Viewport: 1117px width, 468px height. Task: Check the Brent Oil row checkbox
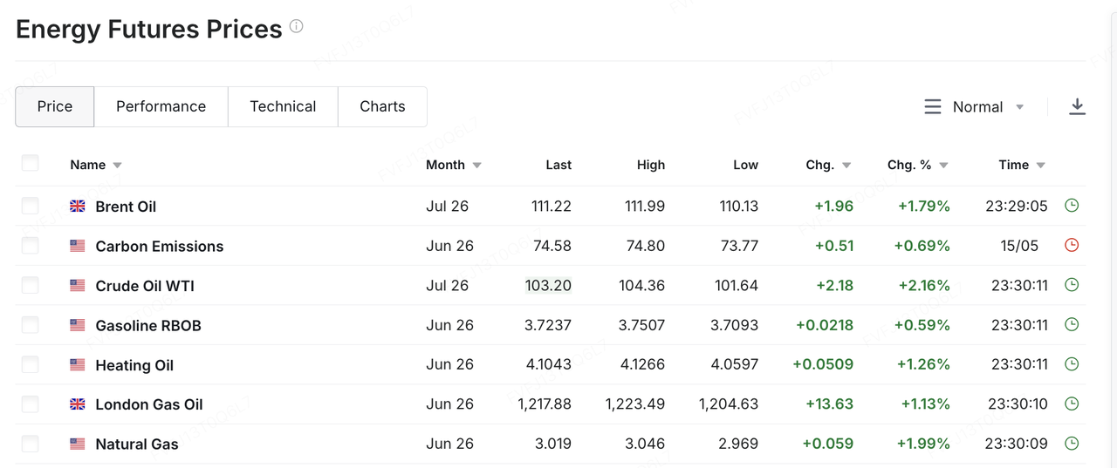31,206
